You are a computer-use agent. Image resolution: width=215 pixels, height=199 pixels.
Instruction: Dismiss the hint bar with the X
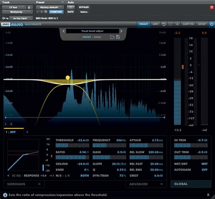208,195
